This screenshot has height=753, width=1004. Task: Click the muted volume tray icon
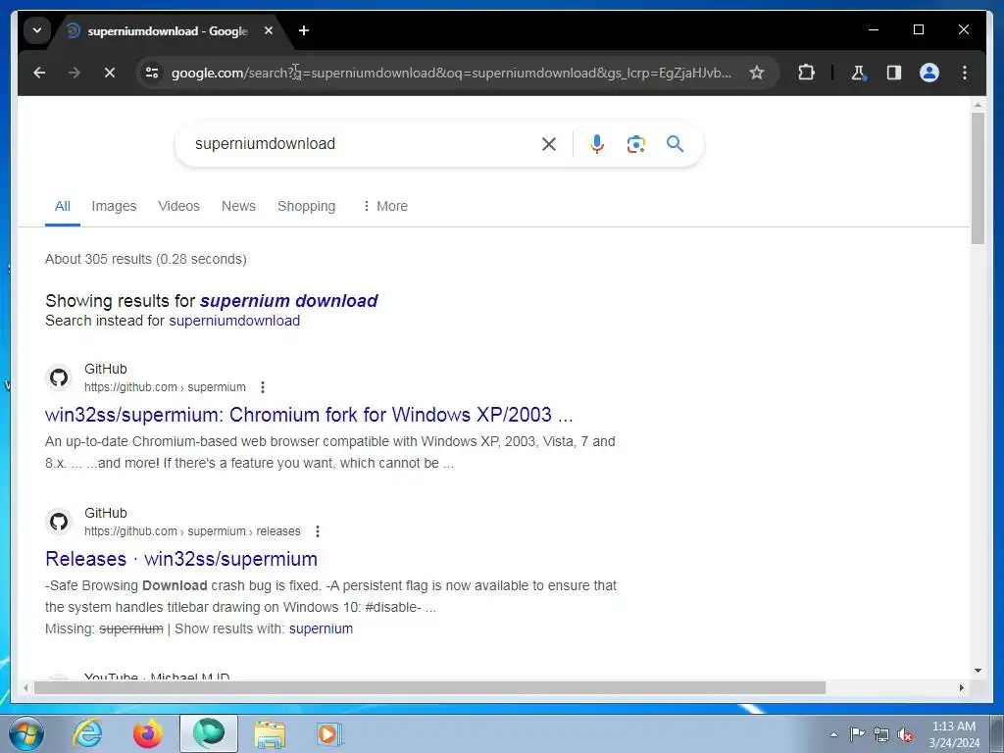[905, 735]
